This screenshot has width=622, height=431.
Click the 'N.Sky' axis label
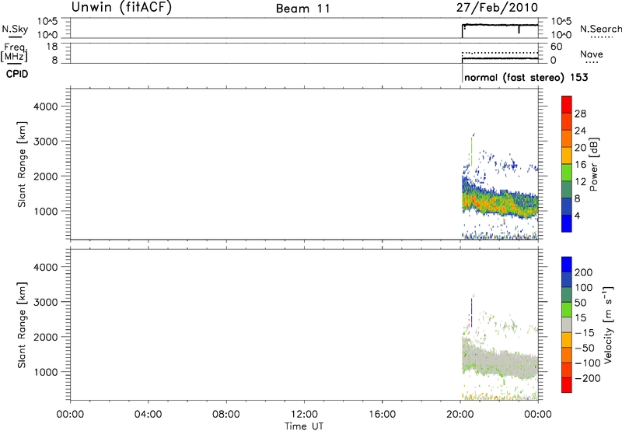pyautogui.click(x=15, y=29)
